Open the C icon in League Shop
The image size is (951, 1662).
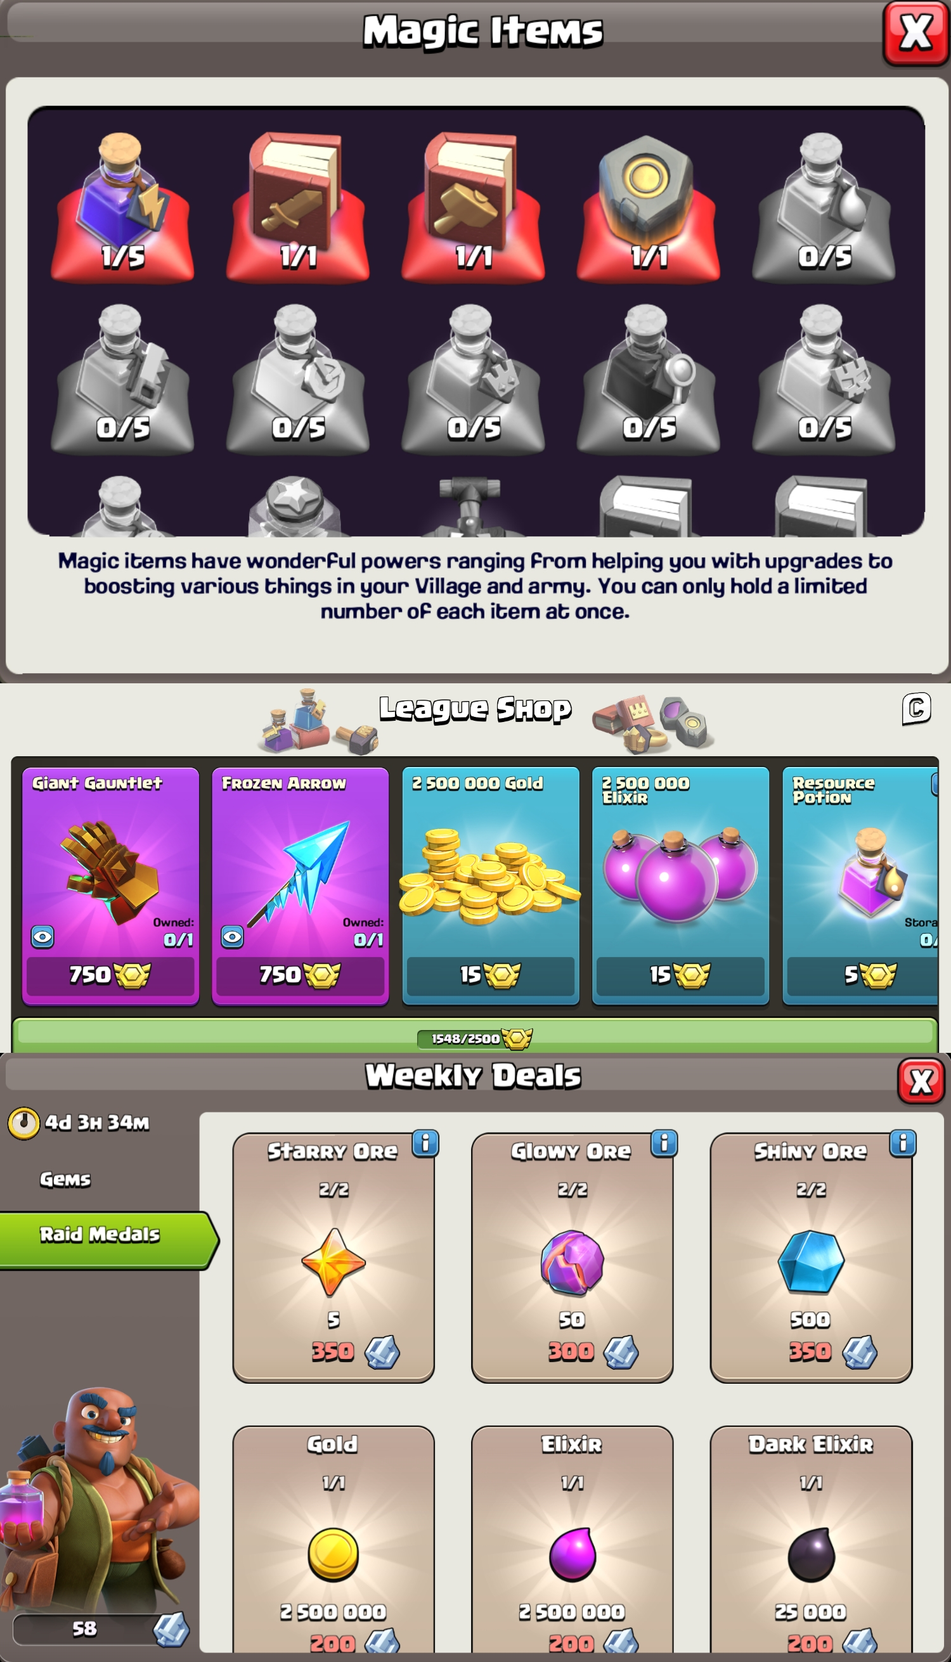(916, 709)
